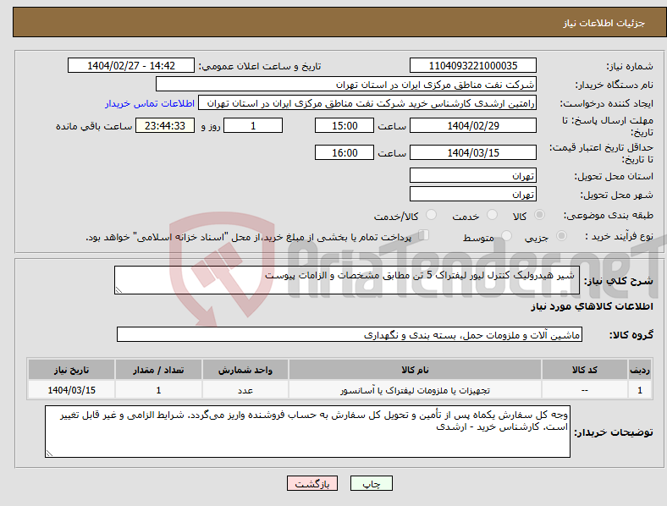
Task: Click the شرح کلی نیاز text area
Action: [347, 280]
